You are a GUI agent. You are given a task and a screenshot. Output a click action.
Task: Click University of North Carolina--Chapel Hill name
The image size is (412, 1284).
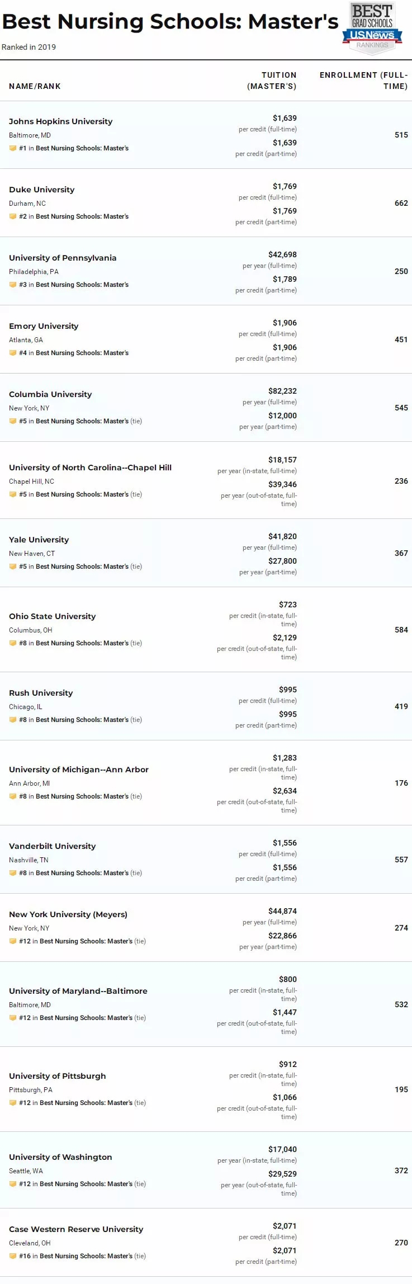point(90,468)
